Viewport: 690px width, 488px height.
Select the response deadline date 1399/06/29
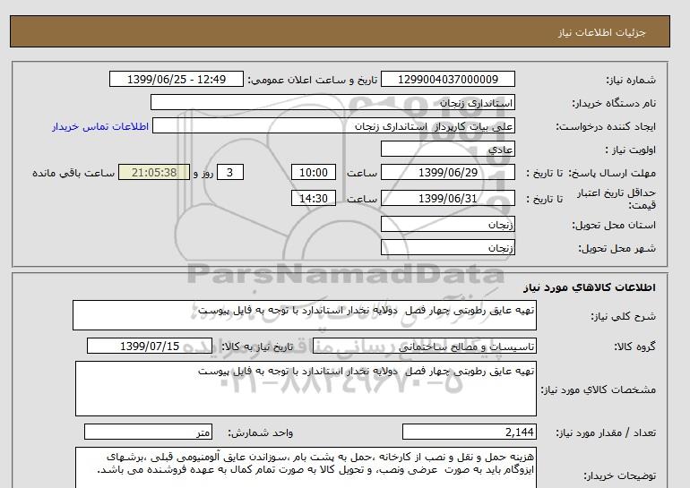[x=447, y=172]
